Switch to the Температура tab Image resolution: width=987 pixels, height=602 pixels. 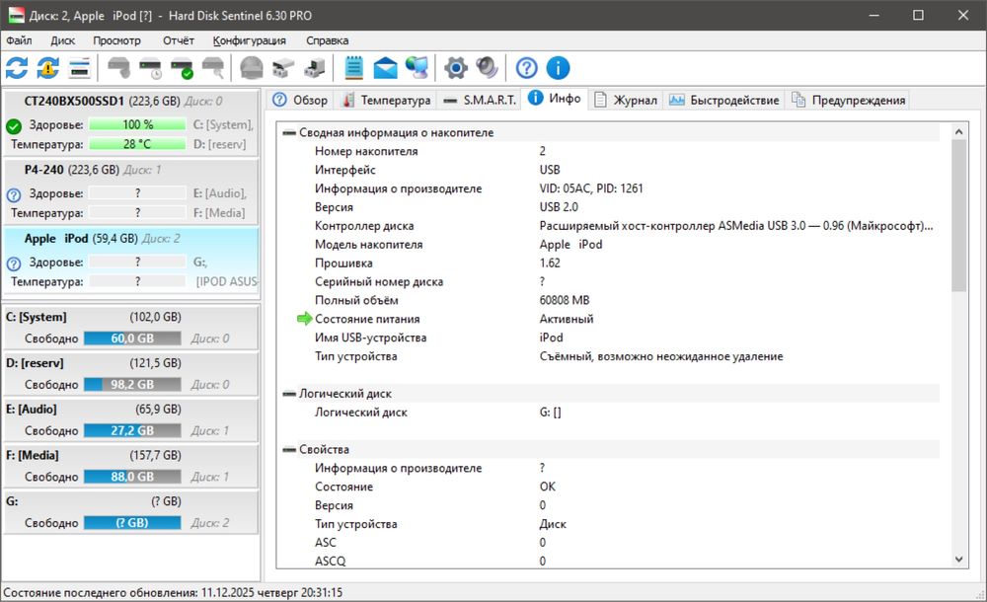[x=386, y=100]
